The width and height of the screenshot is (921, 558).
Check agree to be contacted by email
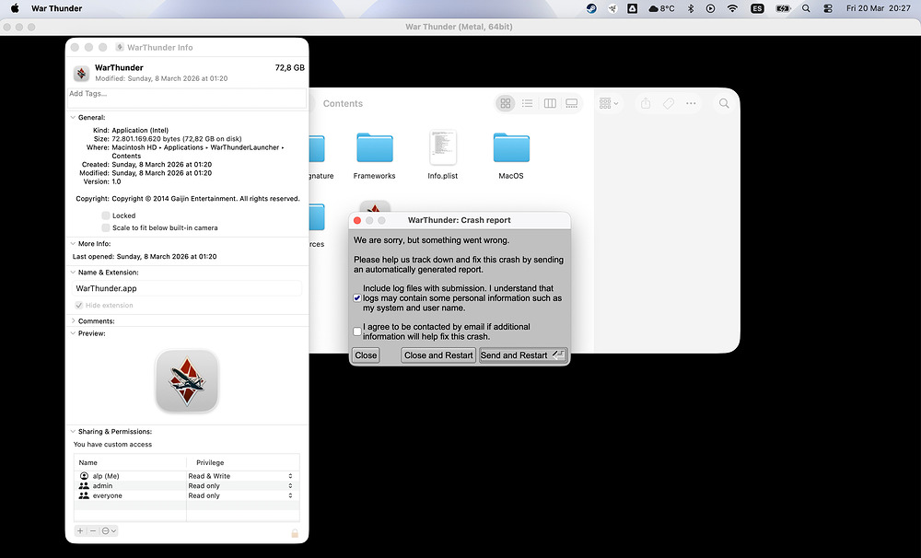(357, 331)
